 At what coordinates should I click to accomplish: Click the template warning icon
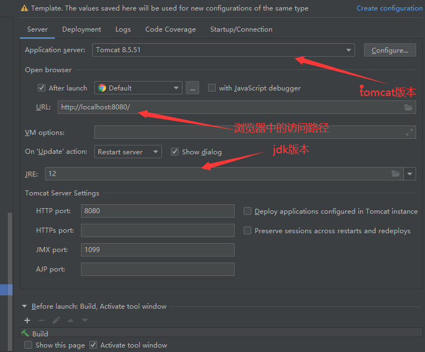(24, 8)
